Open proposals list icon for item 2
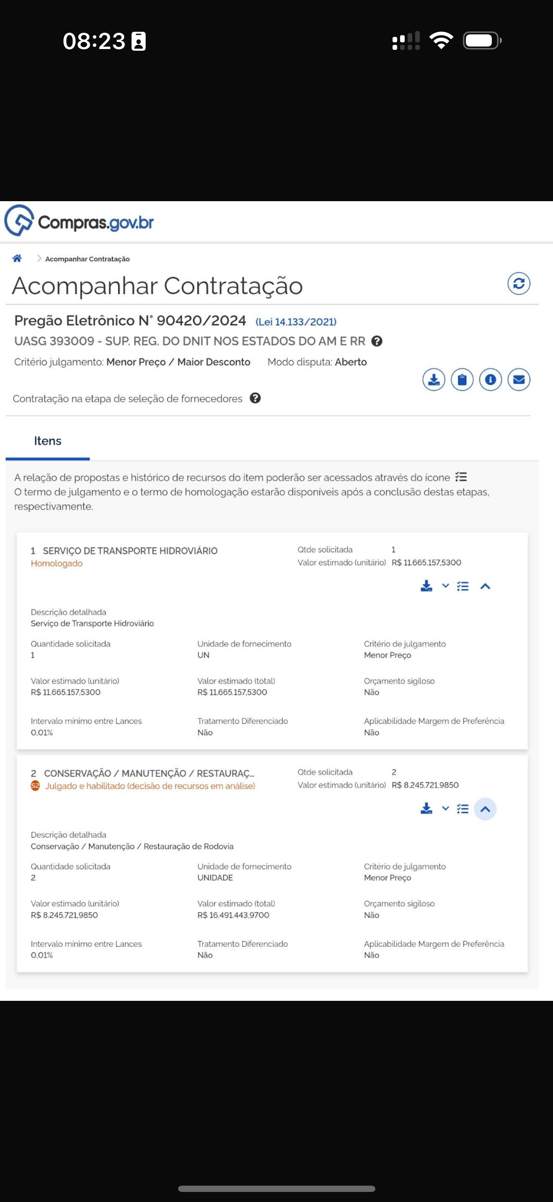This screenshot has height=1202, width=553. pyautogui.click(x=463, y=808)
